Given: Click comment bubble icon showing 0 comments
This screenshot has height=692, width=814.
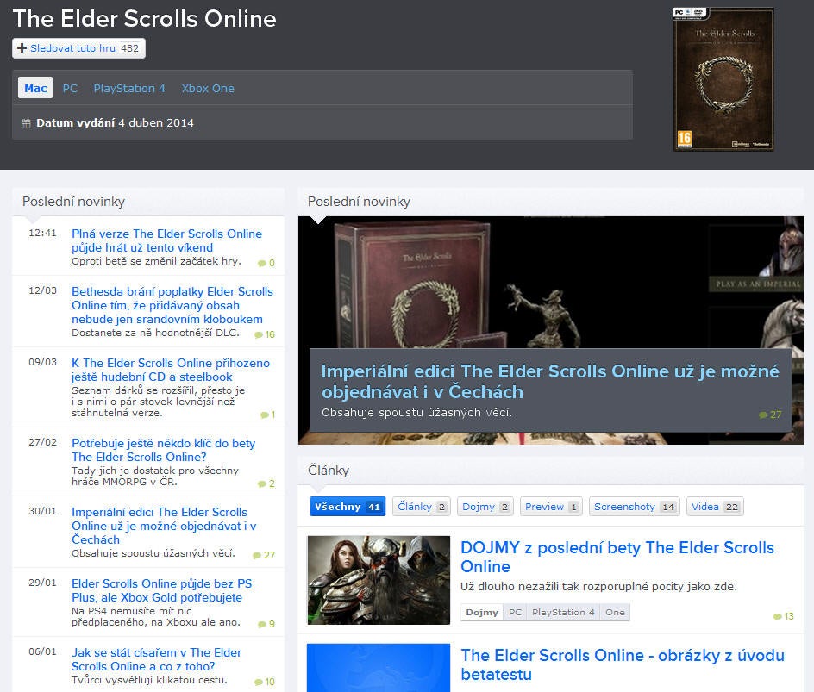Looking at the screenshot, I should tap(262, 263).
